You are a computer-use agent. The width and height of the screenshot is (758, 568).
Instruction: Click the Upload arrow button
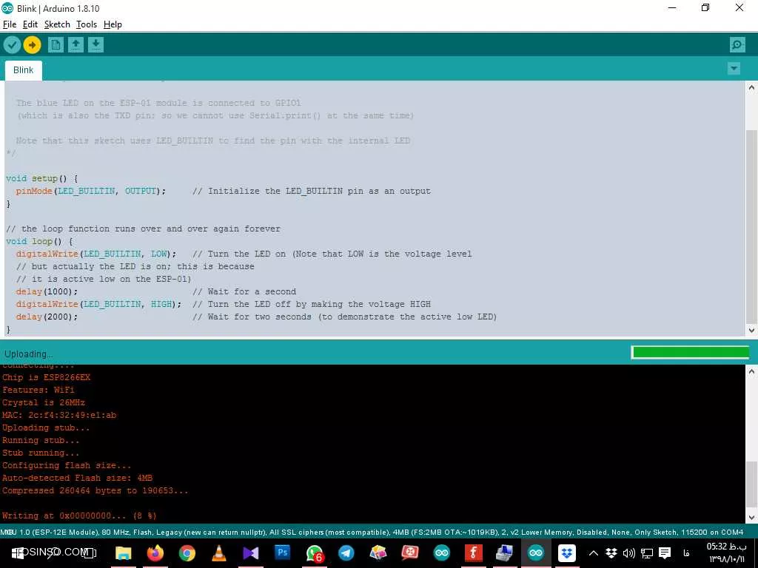pyautogui.click(x=33, y=45)
